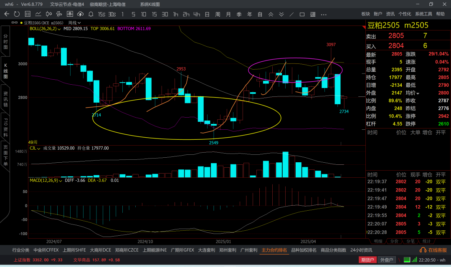This screenshot has width=451, height=267.
Task: Open the 上期所SHFE bottom tab
Action: pos(74,250)
